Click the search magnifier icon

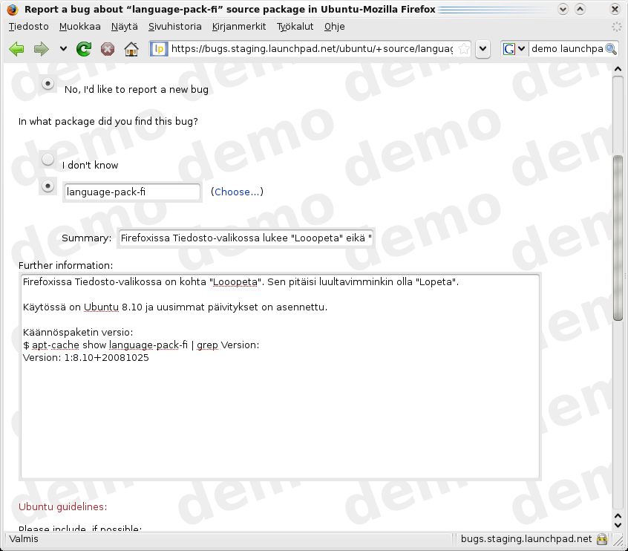pyautogui.click(x=611, y=49)
